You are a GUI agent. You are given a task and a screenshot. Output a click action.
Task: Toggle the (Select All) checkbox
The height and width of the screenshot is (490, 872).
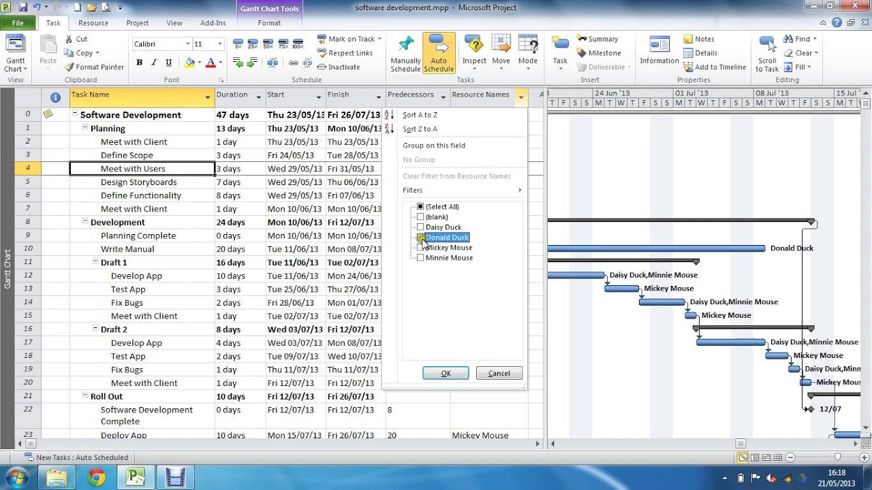click(x=420, y=207)
